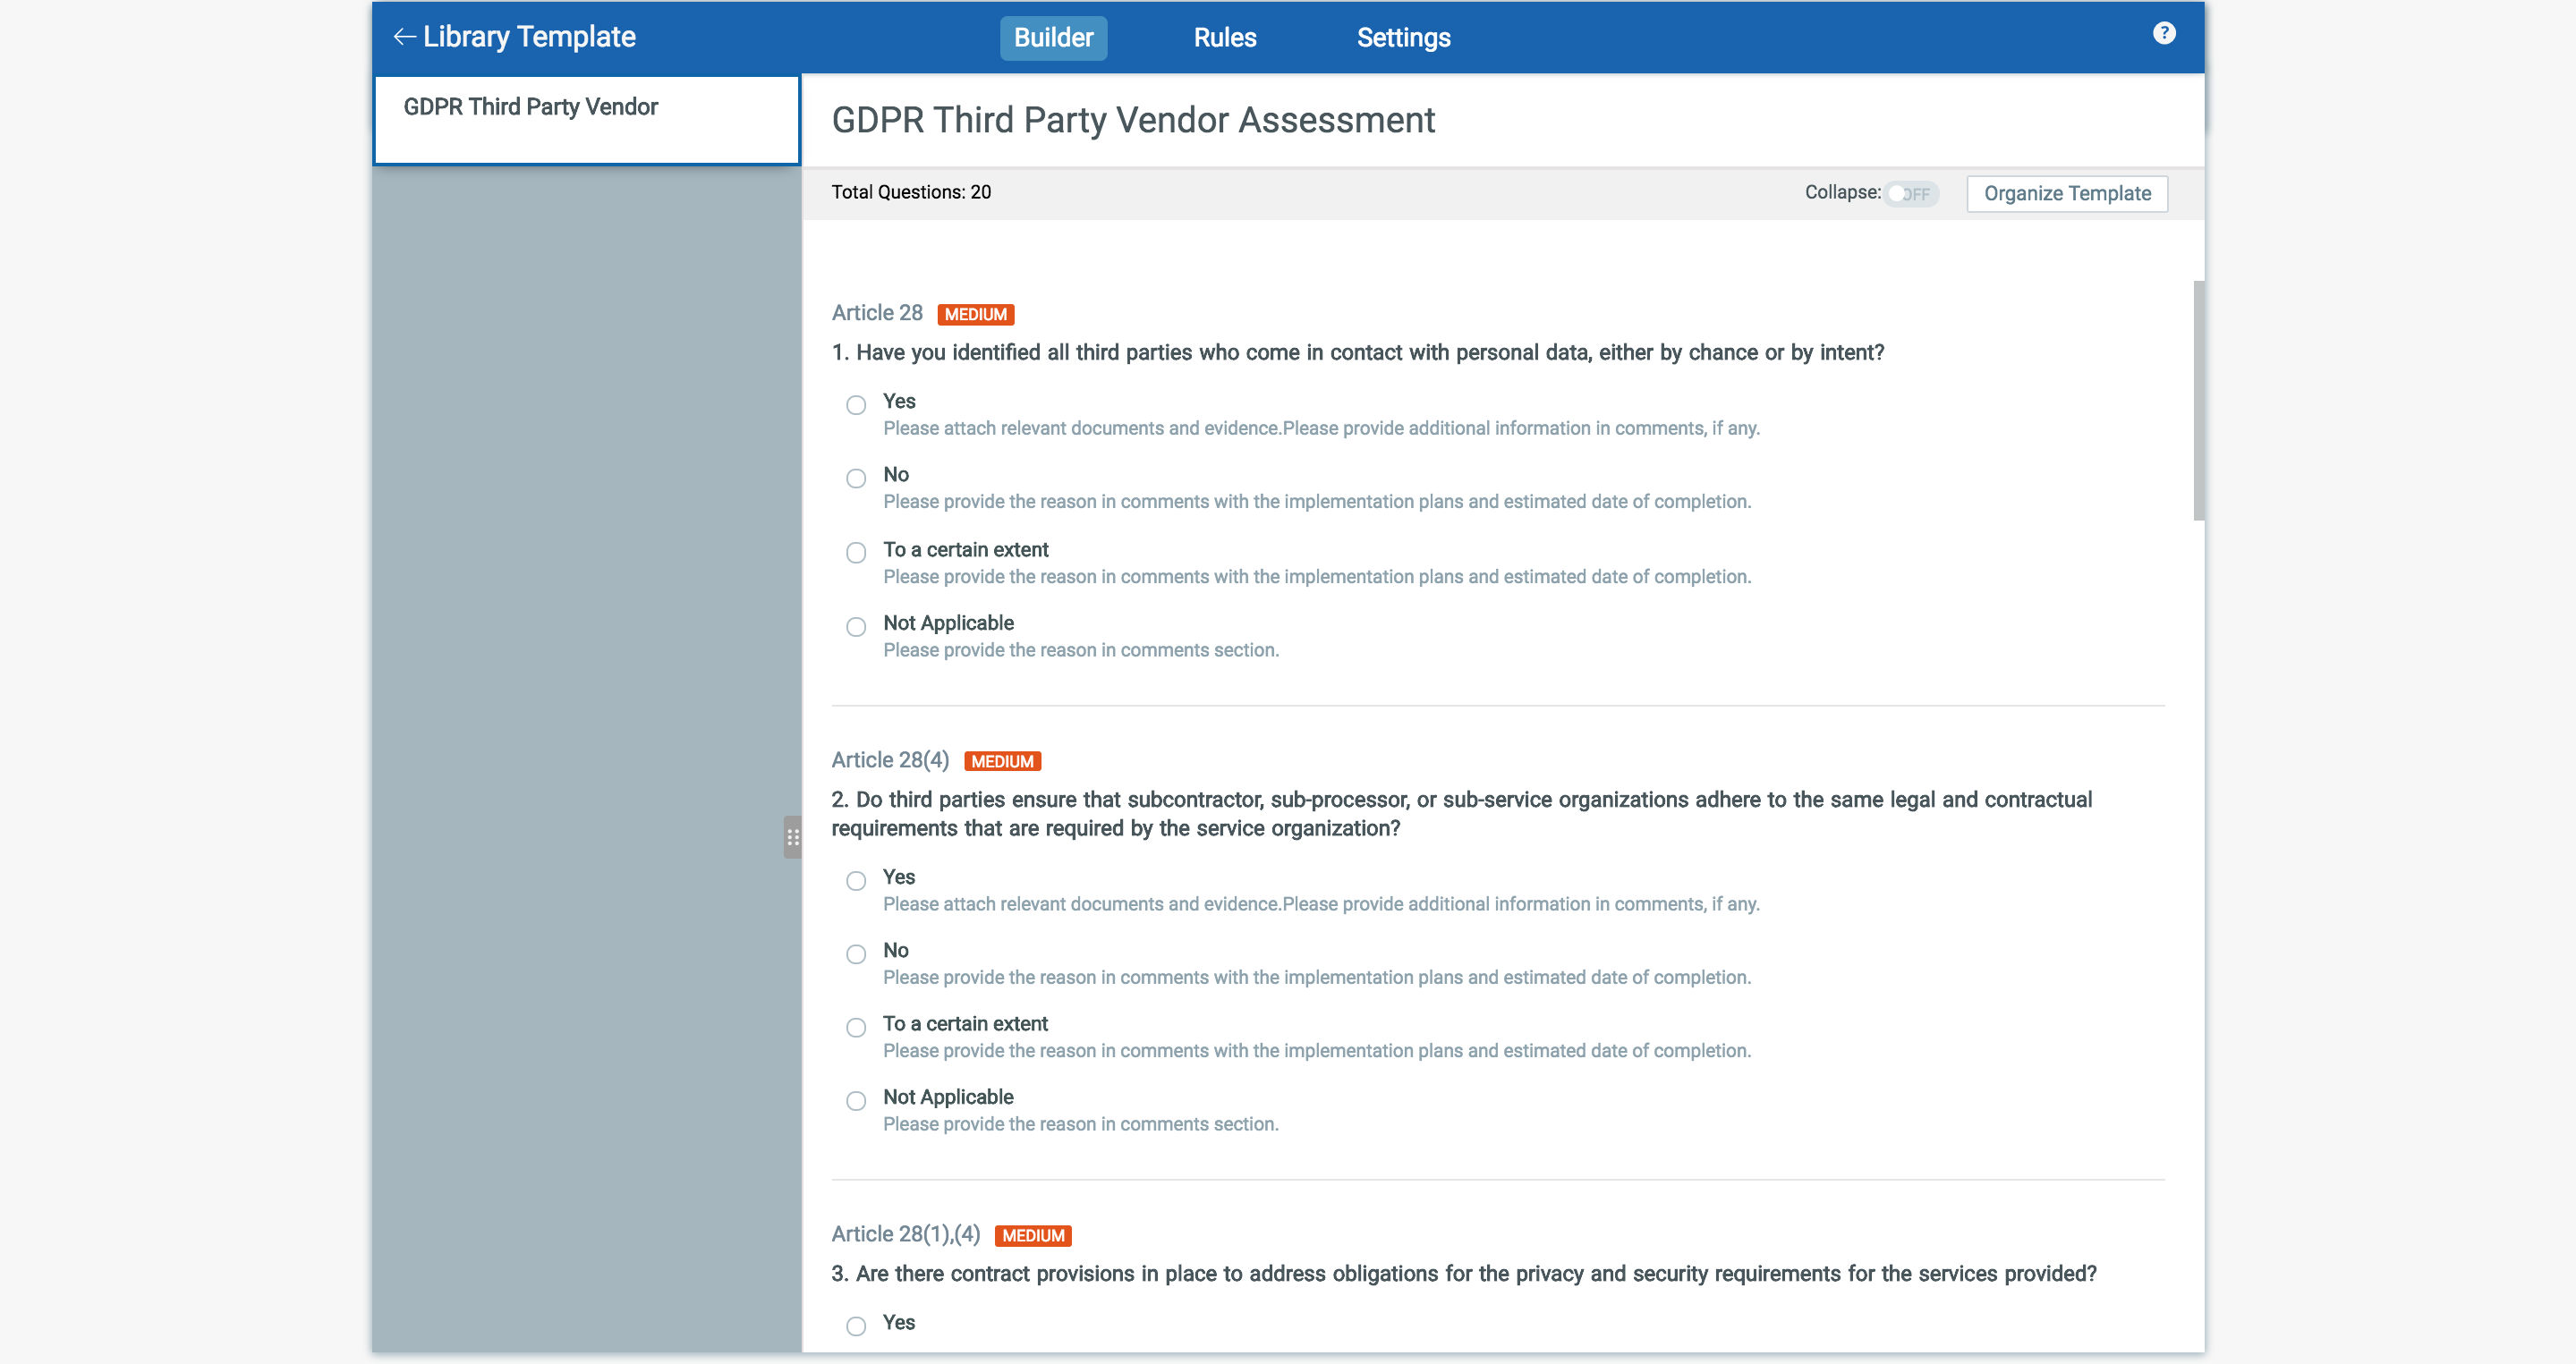Toggle the Collapse switch
Image resolution: width=2576 pixels, height=1364 pixels.
click(1912, 194)
